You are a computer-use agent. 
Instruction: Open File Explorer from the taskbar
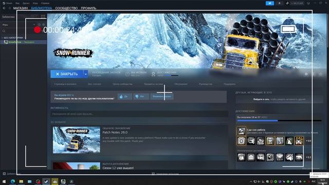click(21, 181)
